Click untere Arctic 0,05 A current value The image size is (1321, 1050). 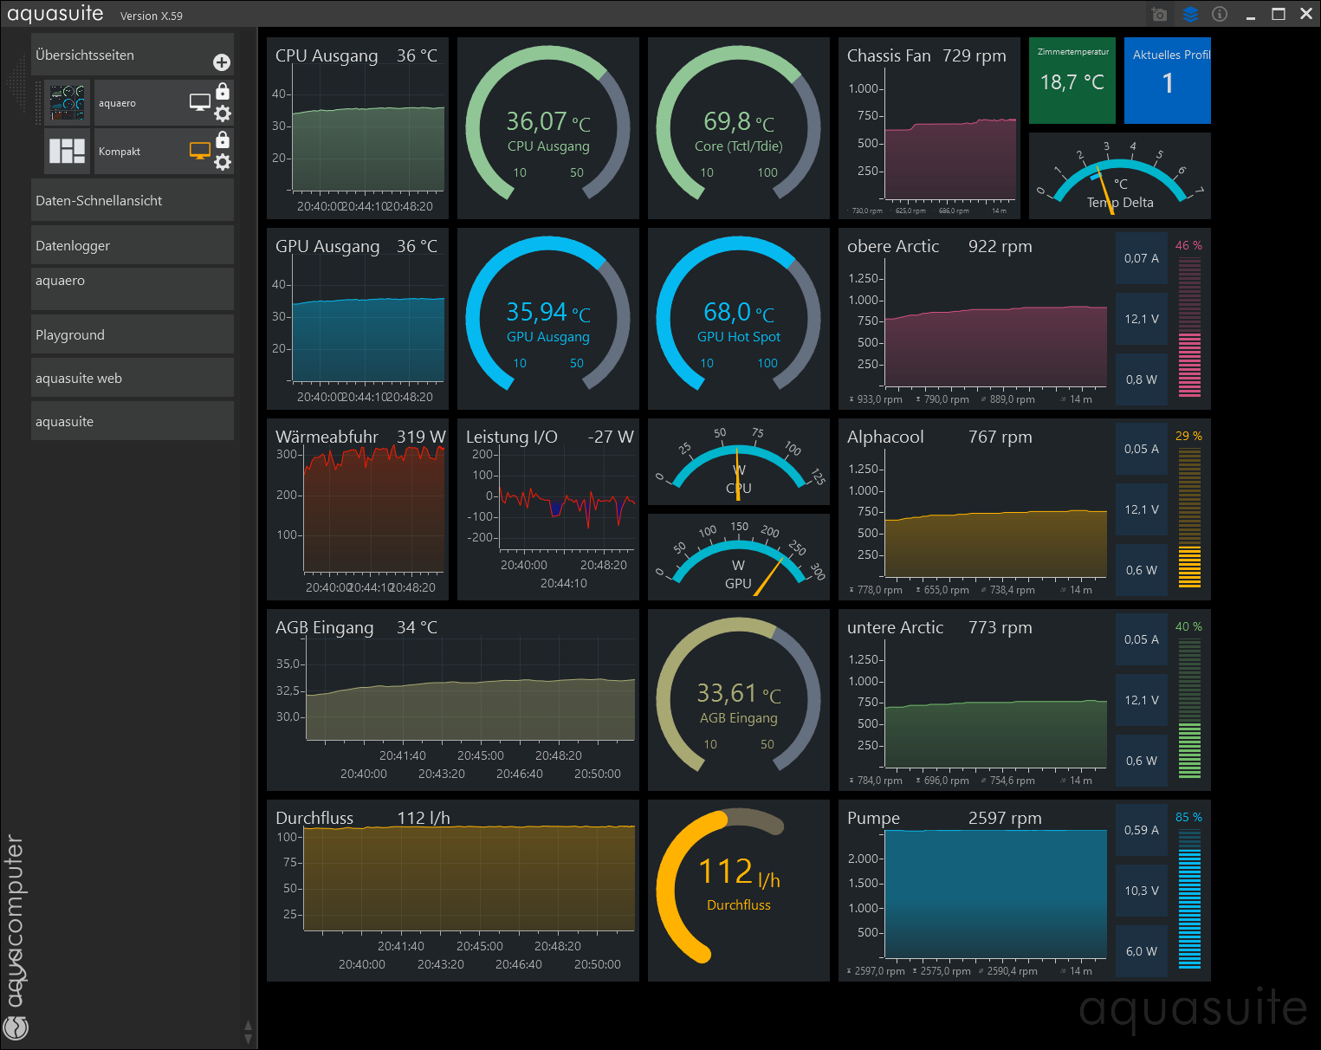(x=1142, y=639)
